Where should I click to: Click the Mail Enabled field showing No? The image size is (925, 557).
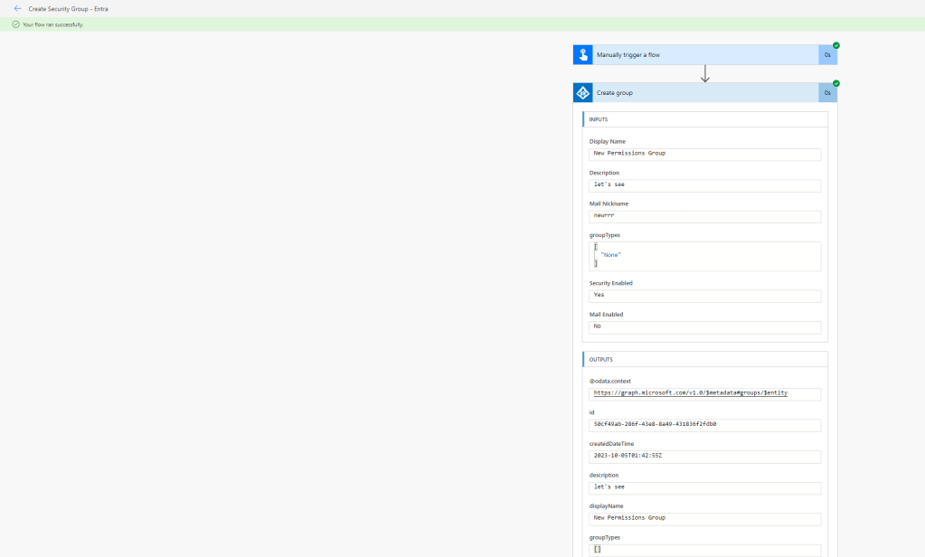tap(704, 326)
